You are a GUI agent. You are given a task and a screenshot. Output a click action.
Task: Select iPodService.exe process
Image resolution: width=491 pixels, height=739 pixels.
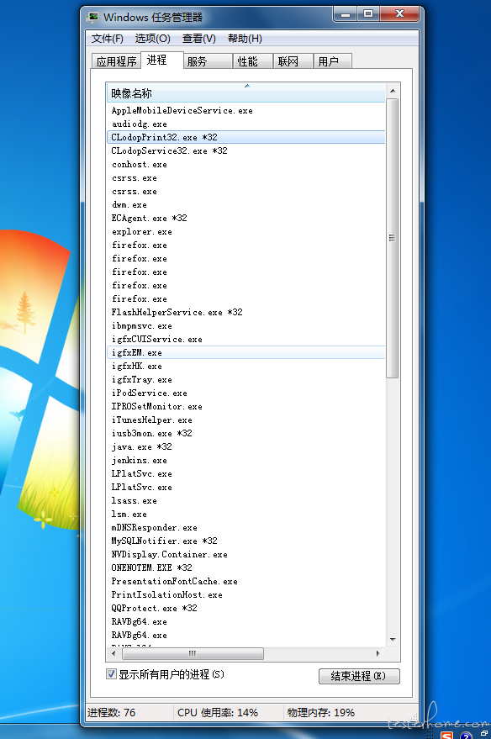click(245, 393)
